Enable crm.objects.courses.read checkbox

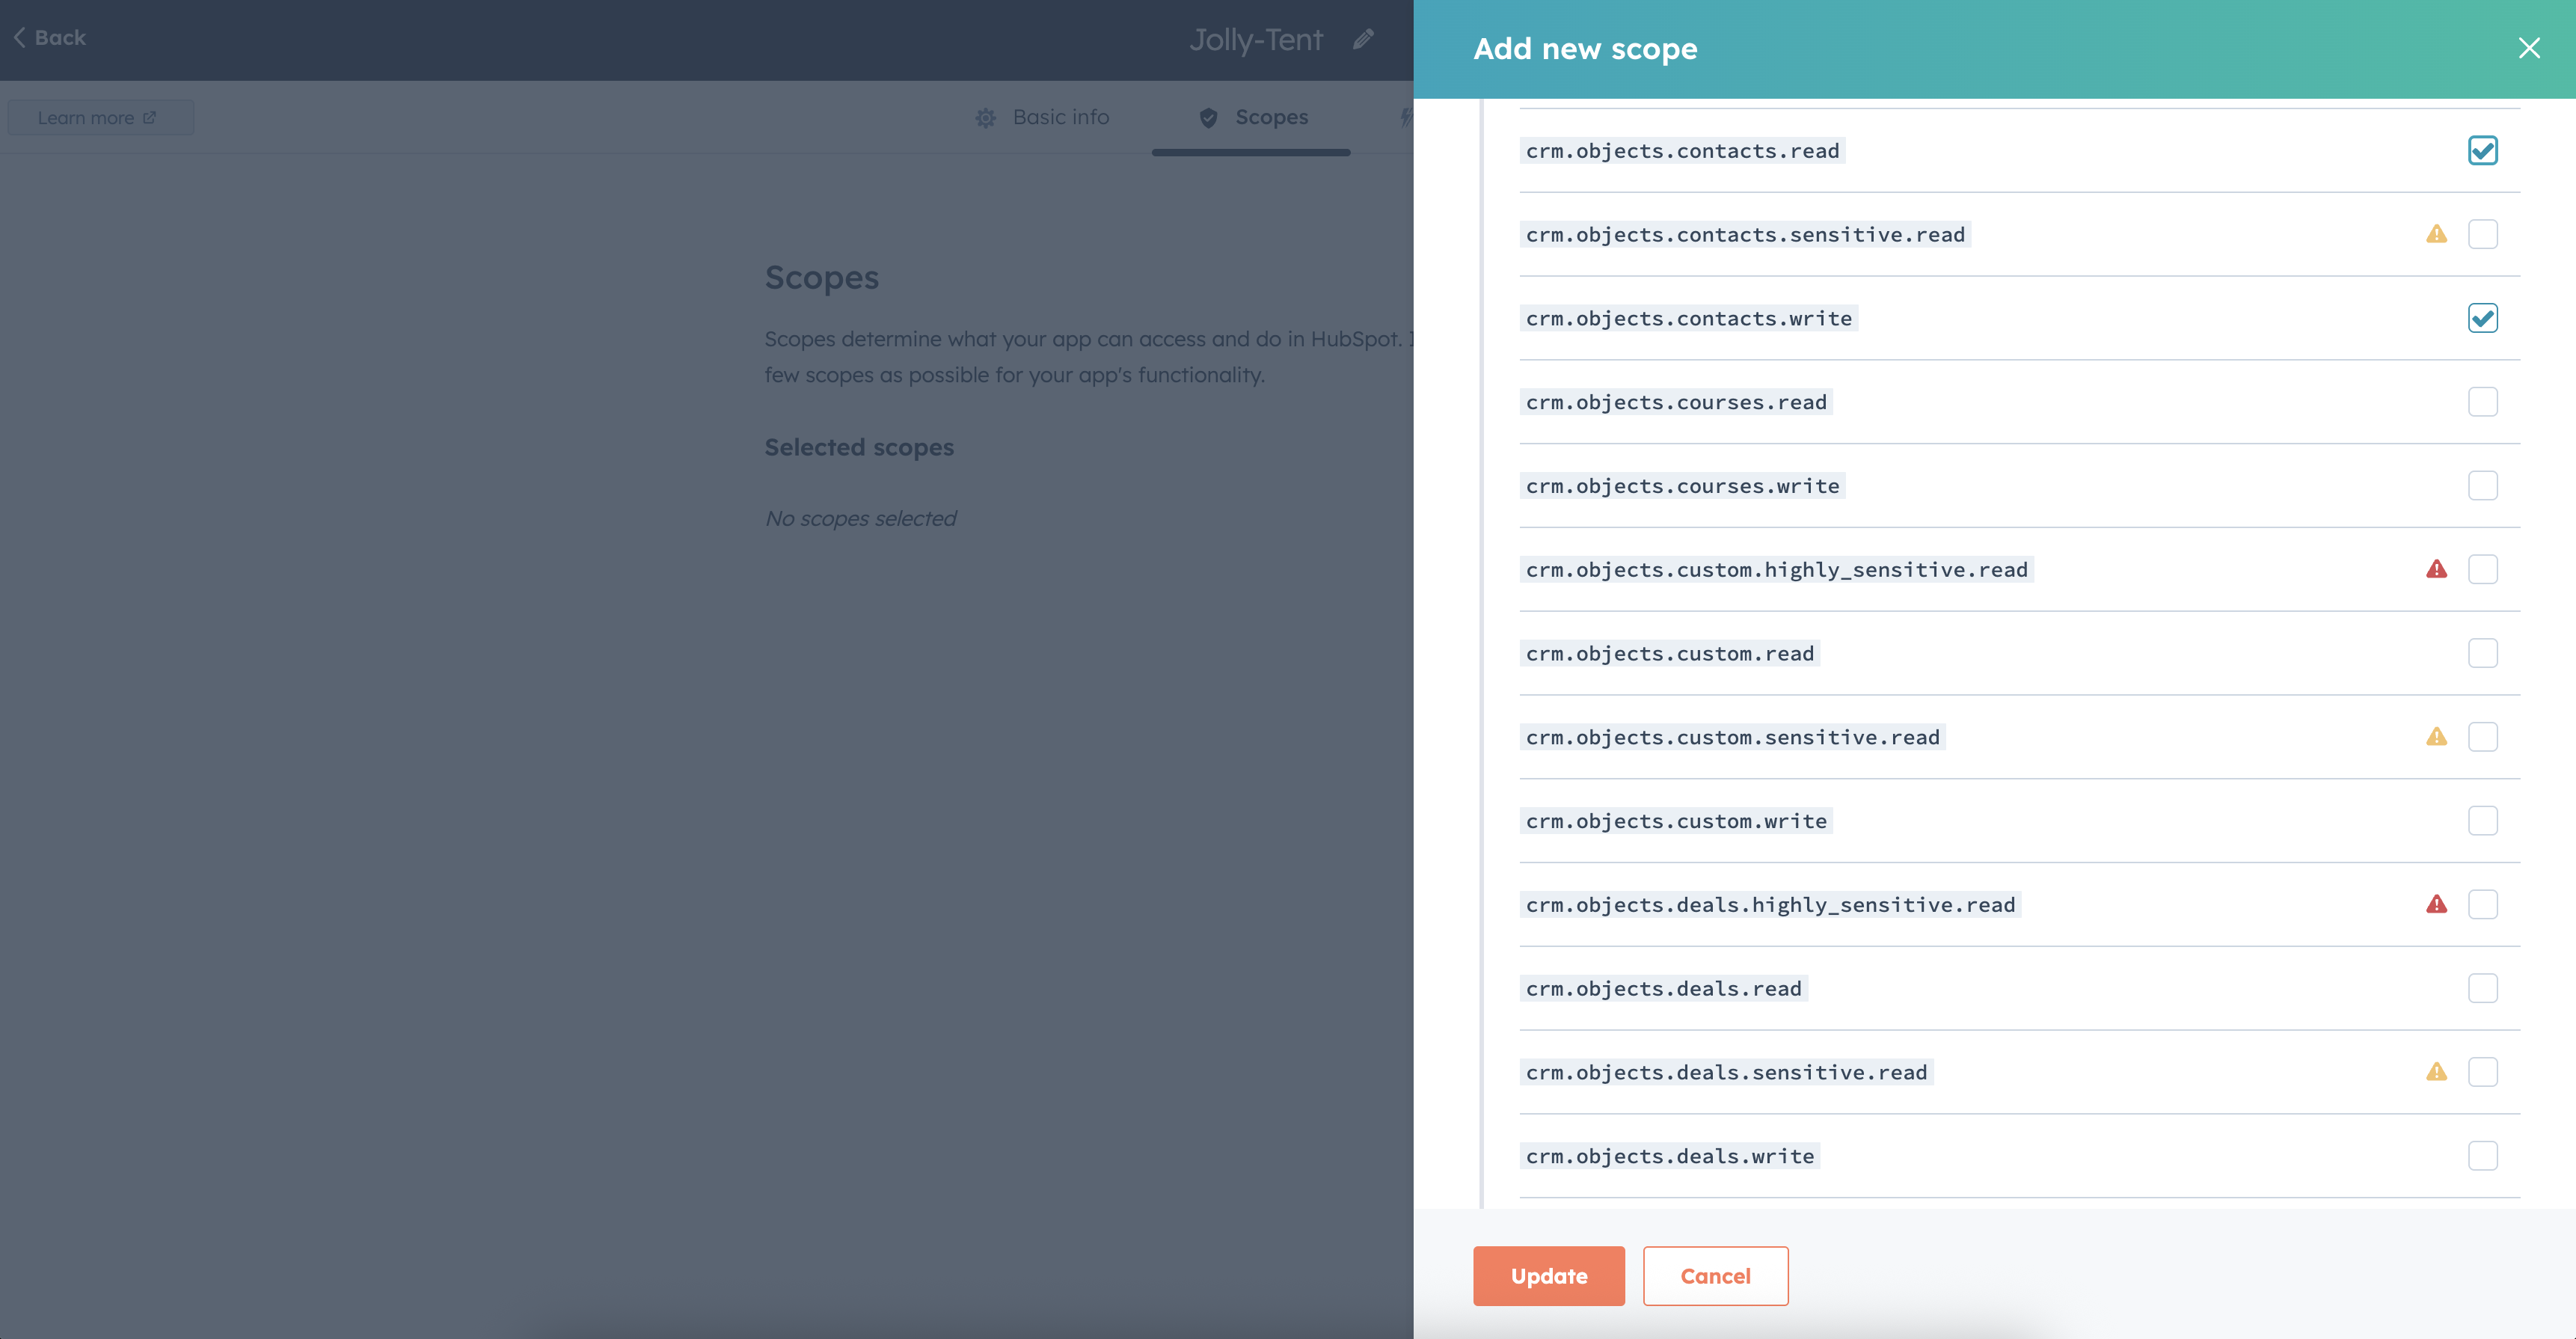(2482, 402)
